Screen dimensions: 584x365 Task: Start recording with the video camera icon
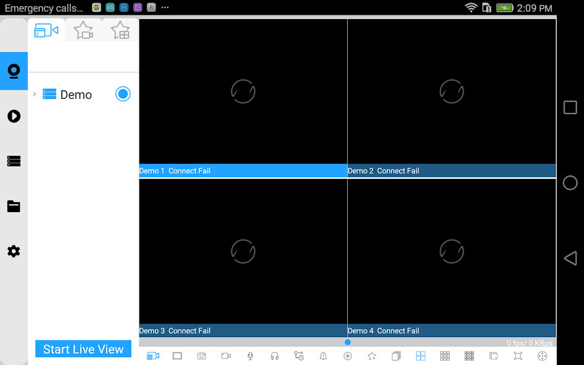(x=226, y=356)
